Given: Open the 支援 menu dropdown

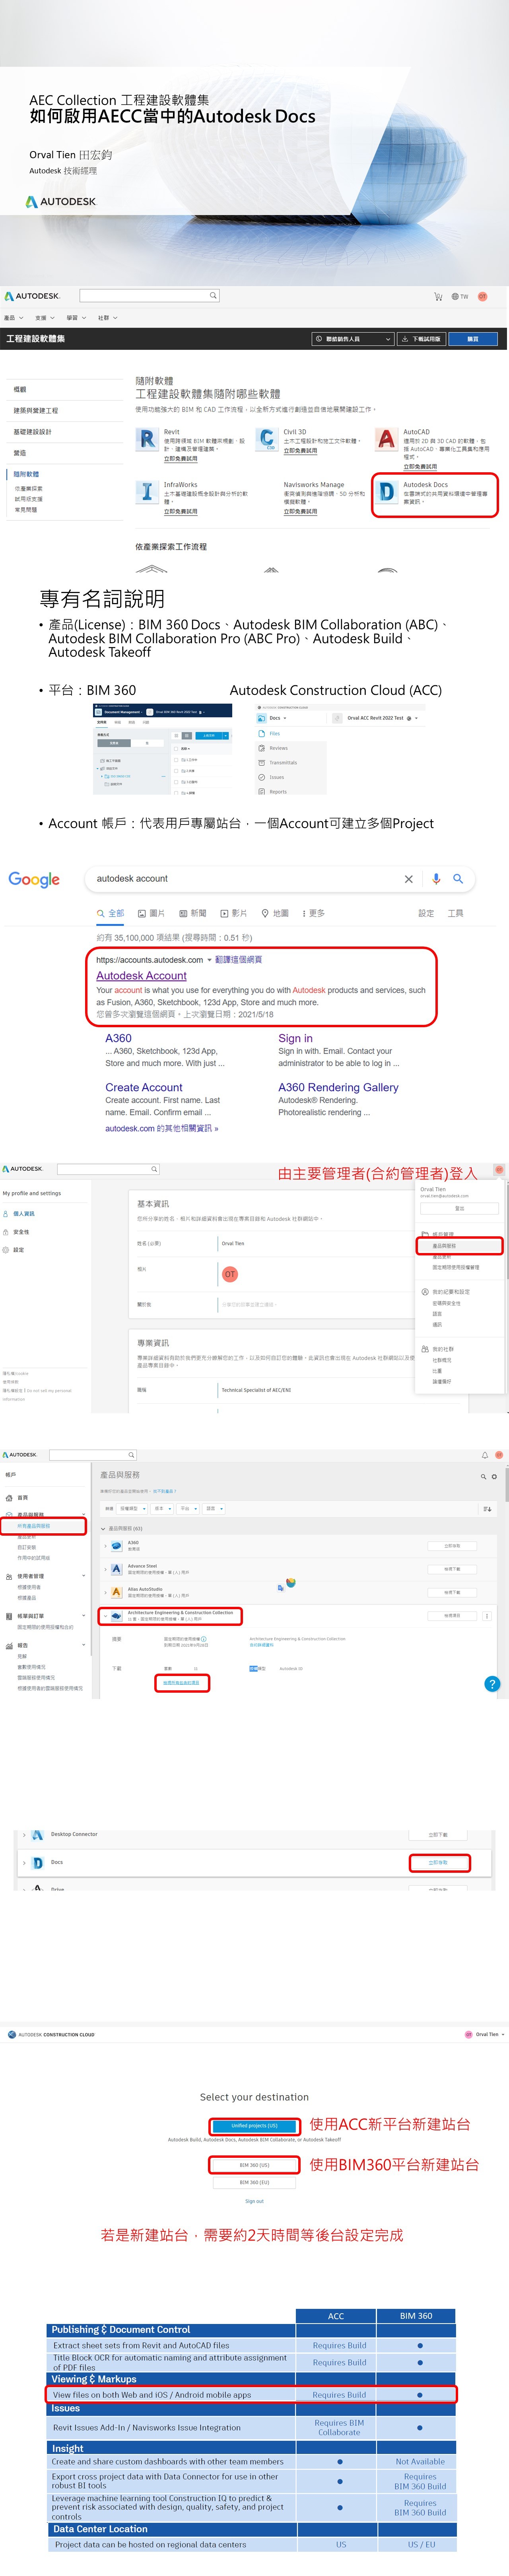Looking at the screenshot, I should point(45,318).
